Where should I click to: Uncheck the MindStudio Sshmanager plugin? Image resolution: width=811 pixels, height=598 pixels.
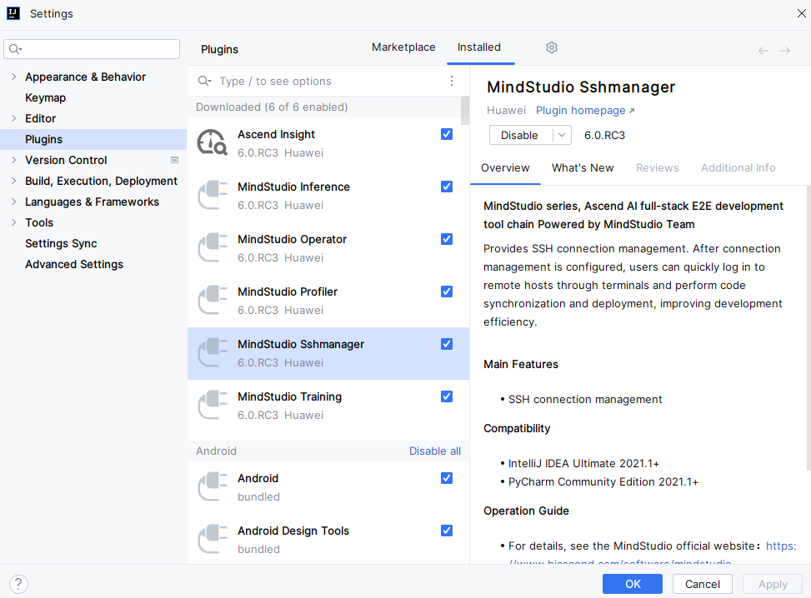point(447,344)
